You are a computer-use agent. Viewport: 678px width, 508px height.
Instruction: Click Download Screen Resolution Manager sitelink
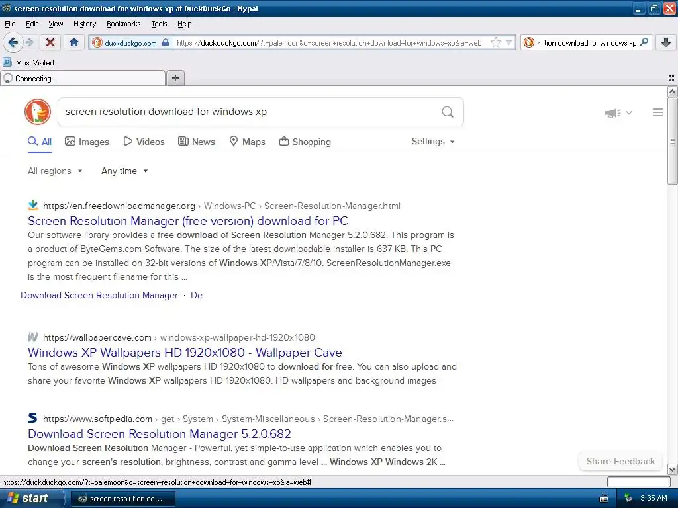click(x=99, y=295)
